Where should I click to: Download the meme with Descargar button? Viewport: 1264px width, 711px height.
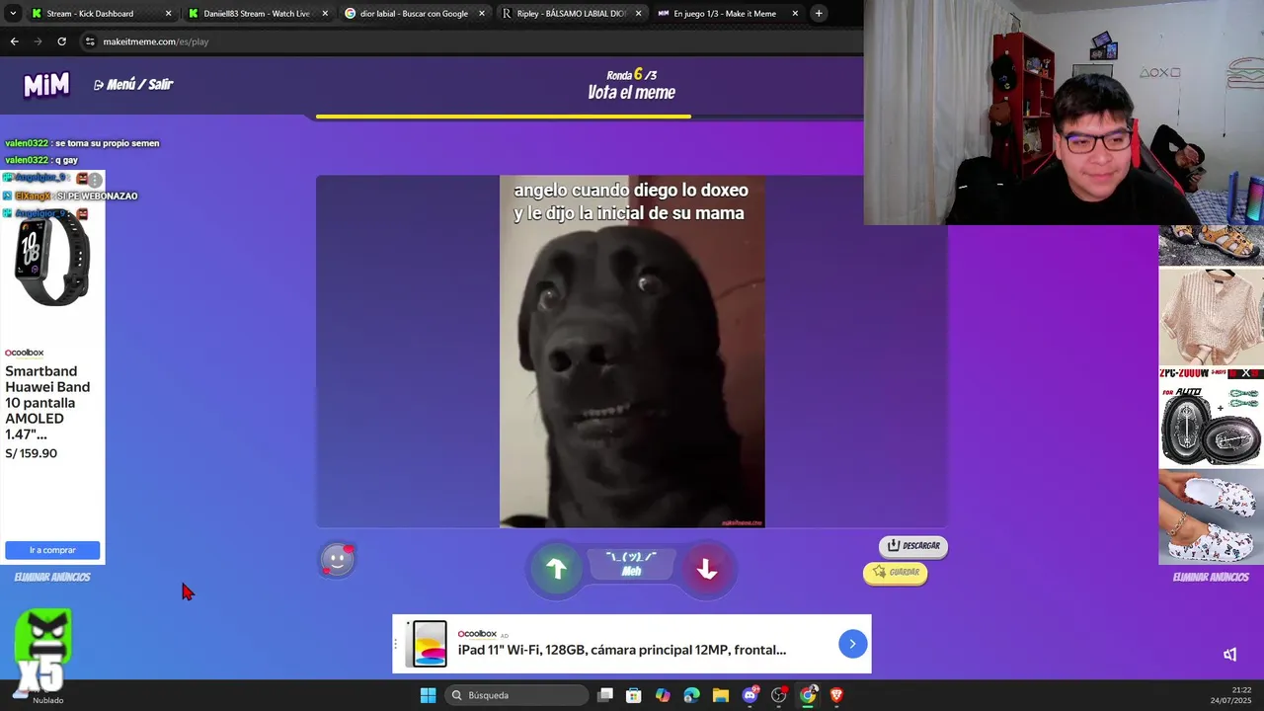click(x=912, y=545)
